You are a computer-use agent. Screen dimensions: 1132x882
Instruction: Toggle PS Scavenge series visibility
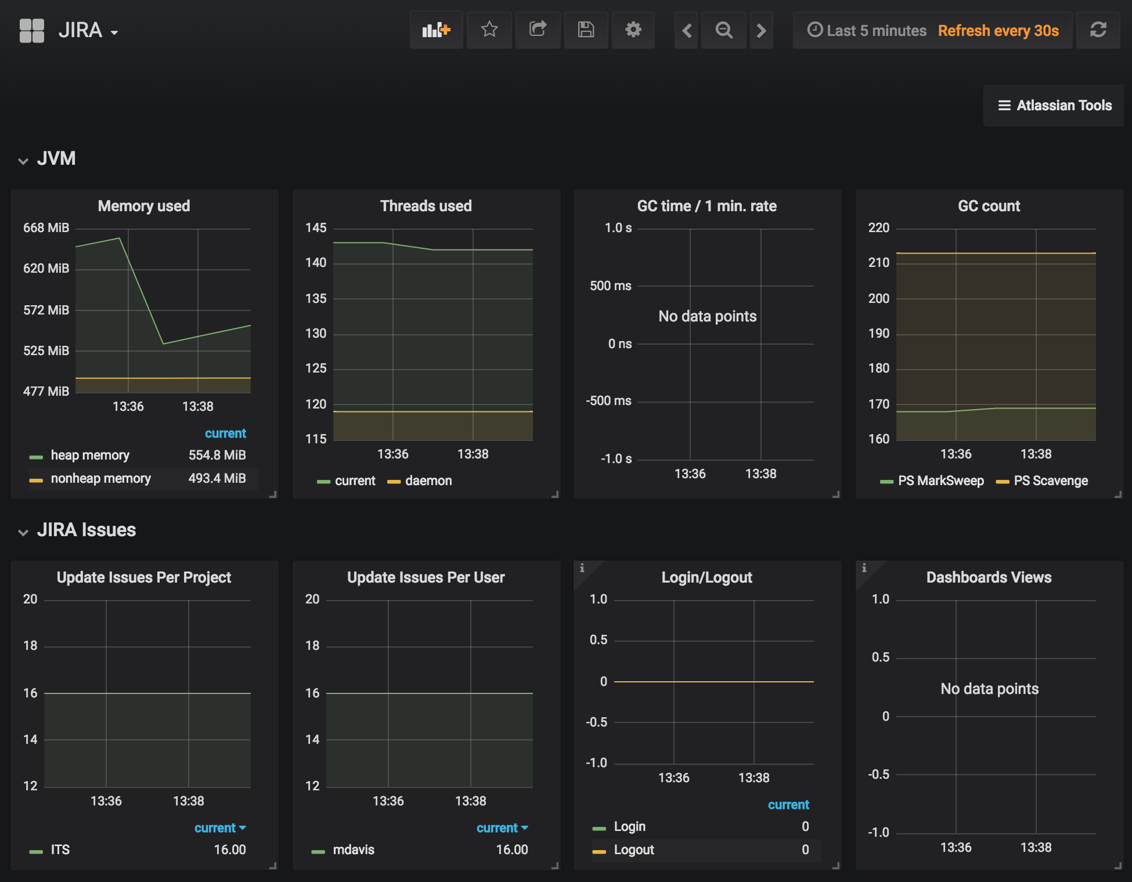point(1051,481)
